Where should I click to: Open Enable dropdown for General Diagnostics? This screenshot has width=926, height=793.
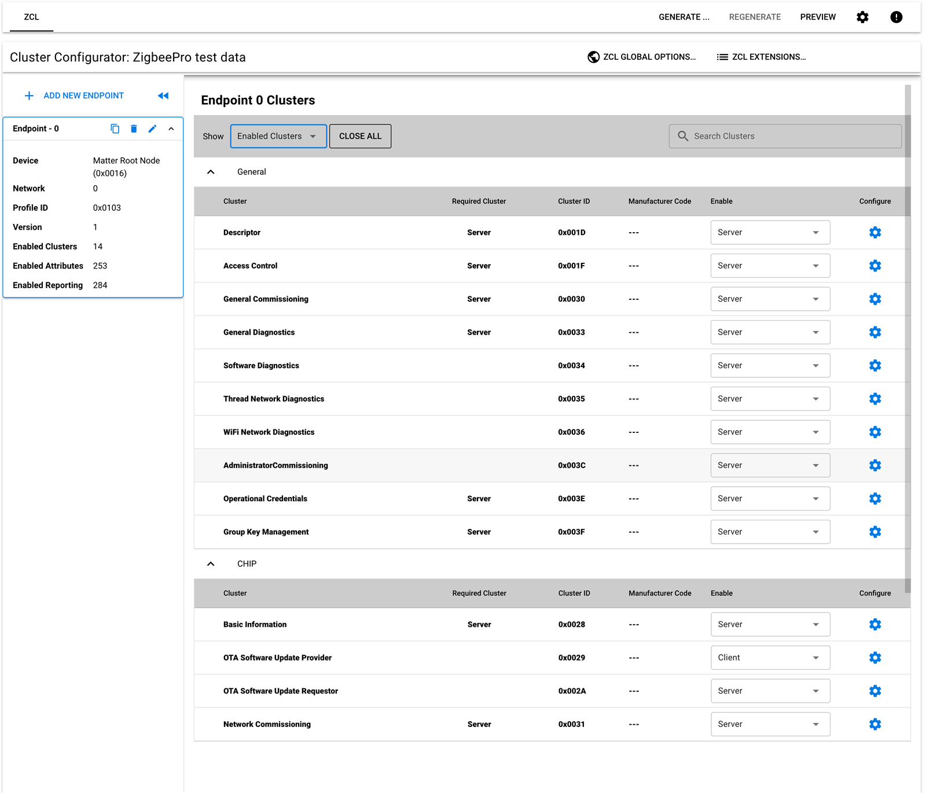pos(770,332)
